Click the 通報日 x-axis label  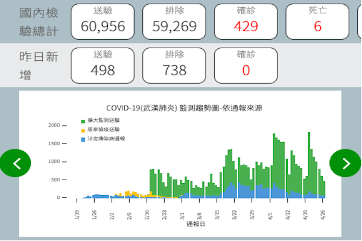tap(194, 224)
